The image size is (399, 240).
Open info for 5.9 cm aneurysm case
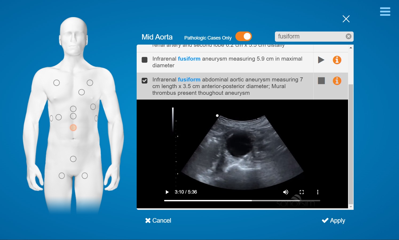[x=337, y=60]
